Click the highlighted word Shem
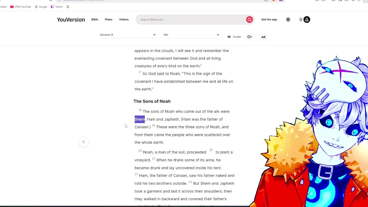The image size is (368, 207). click(x=139, y=119)
